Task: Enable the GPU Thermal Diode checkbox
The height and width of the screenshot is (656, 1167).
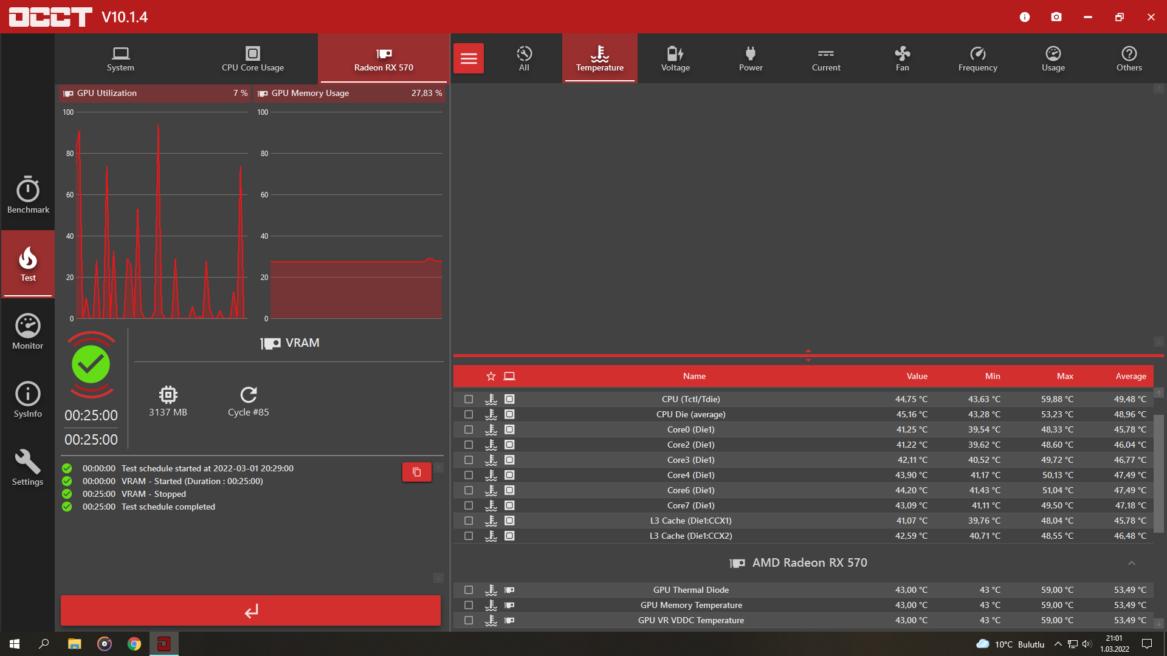Action: coord(469,590)
